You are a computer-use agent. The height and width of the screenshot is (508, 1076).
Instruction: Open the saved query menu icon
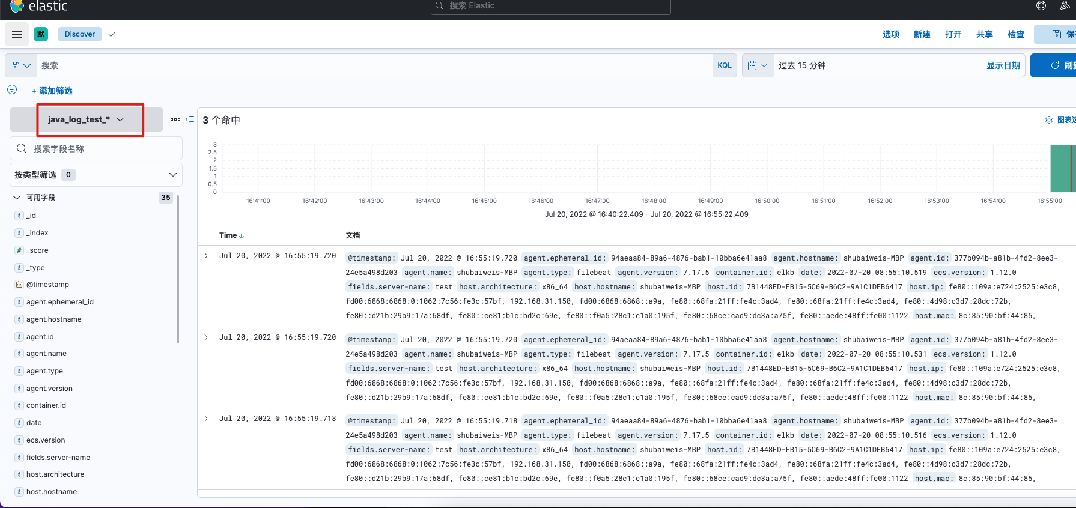click(x=21, y=65)
